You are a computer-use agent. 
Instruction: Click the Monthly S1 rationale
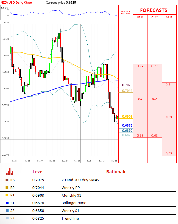pos(71,196)
